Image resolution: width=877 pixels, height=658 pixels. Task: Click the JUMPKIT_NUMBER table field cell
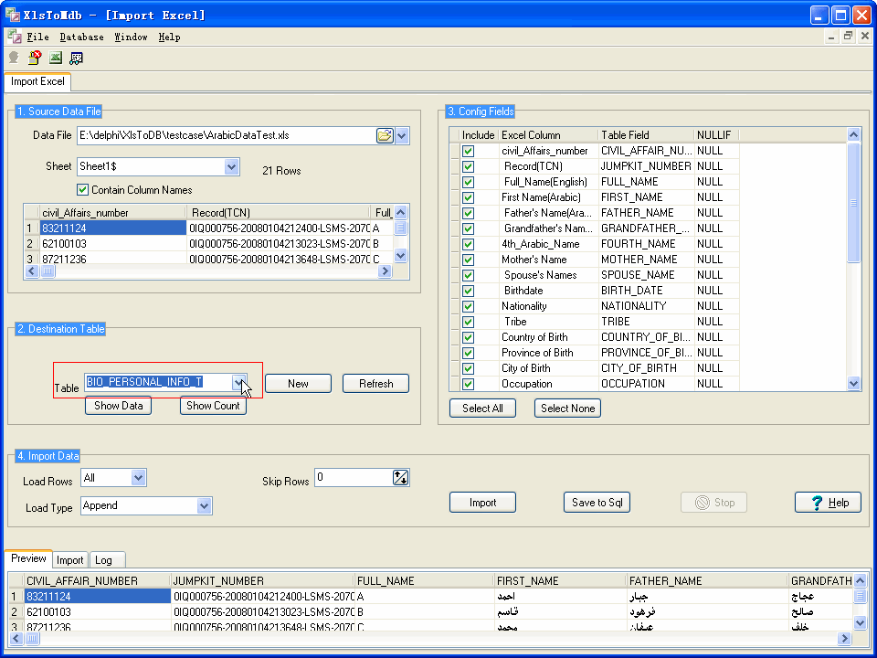pos(646,166)
